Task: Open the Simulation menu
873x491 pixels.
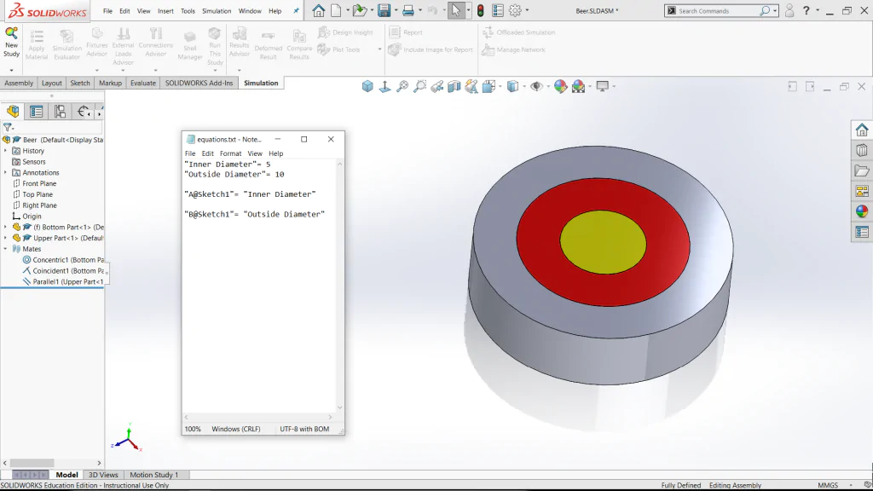Action: pyautogui.click(x=217, y=10)
